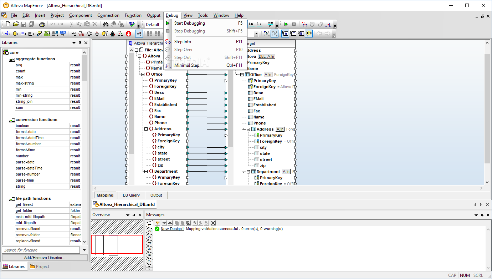Click Add/Remove Libraries button
The image size is (492, 279).
coord(45,258)
